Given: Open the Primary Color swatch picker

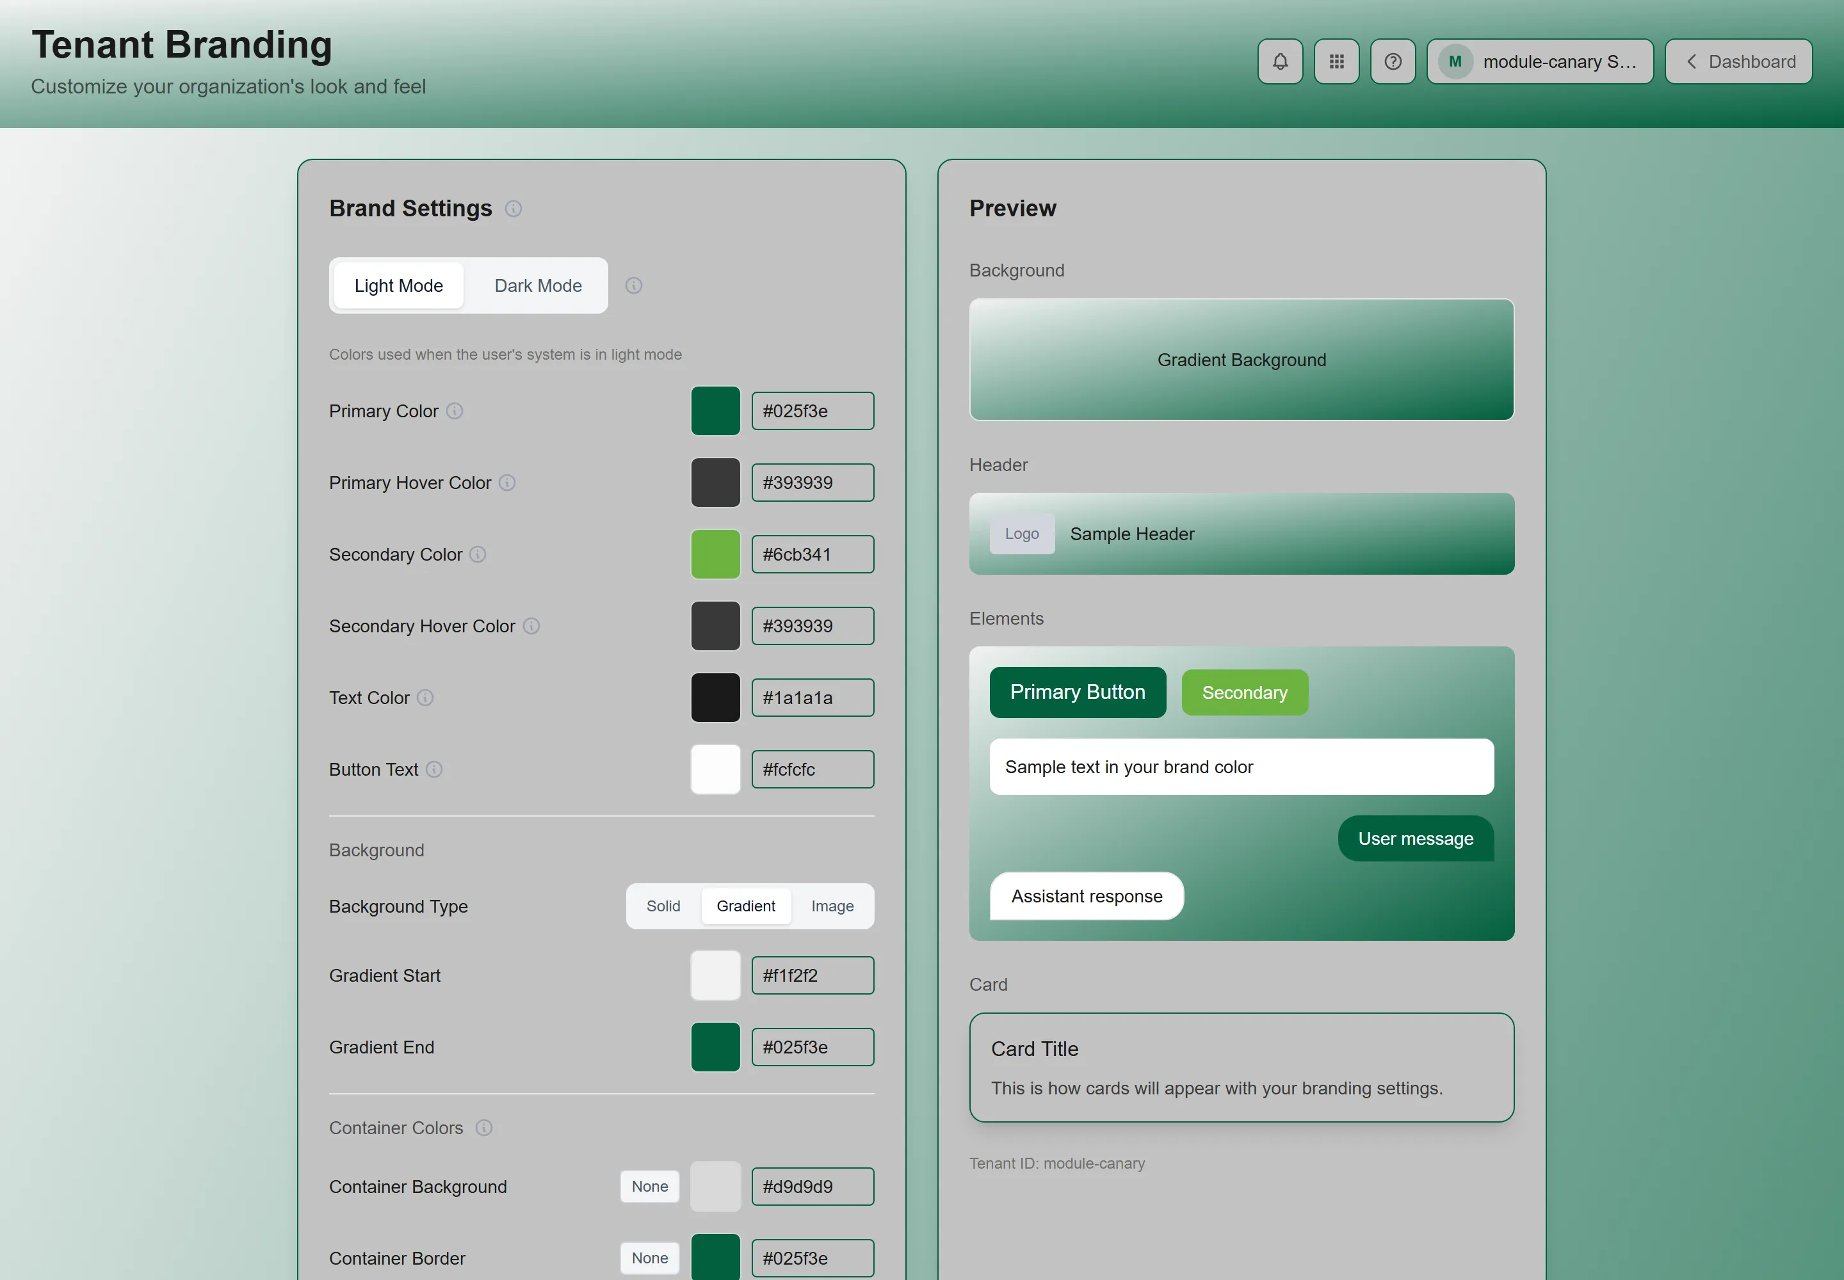Looking at the screenshot, I should click(x=716, y=411).
